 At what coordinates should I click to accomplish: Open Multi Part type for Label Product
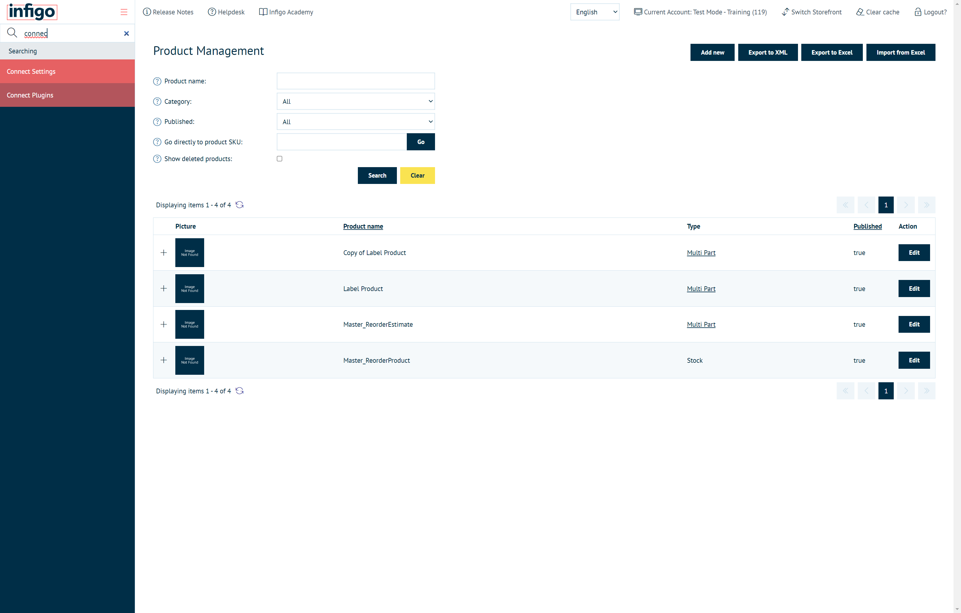tap(701, 289)
